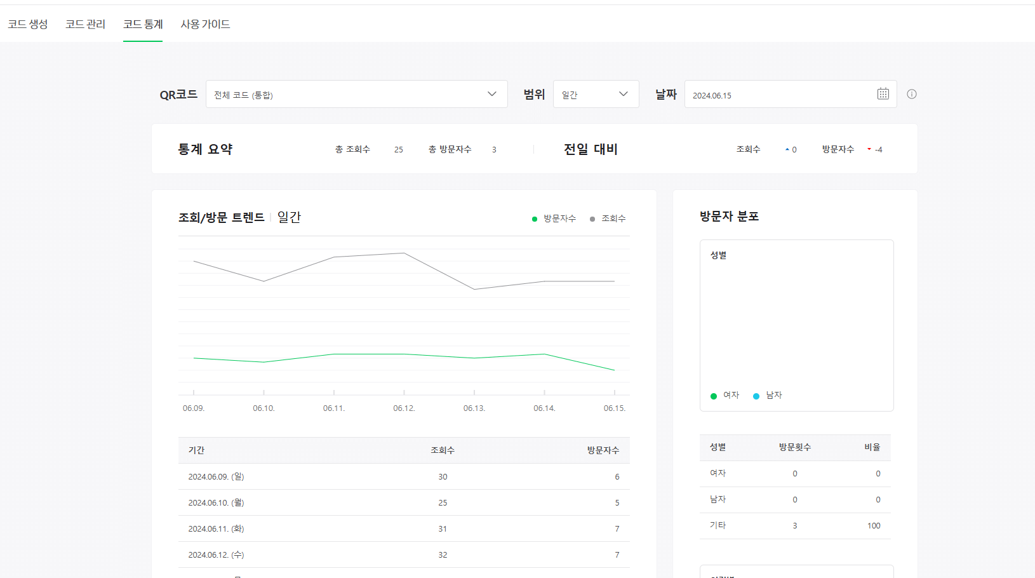The height and width of the screenshot is (578, 1035).
Task: Click the 06.15 label on chart axis
Action: click(614, 408)
